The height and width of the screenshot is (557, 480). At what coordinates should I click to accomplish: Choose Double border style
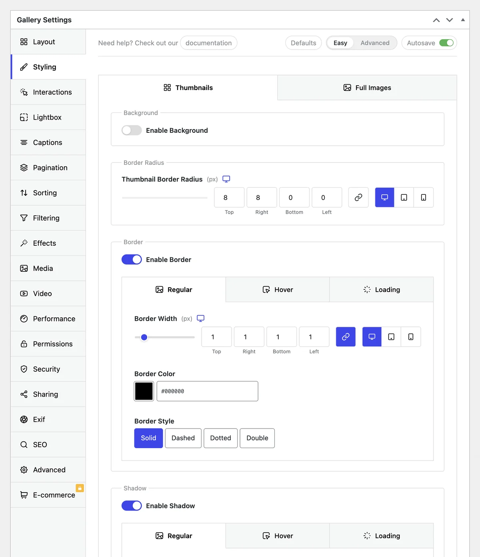(x=257, y=438)
